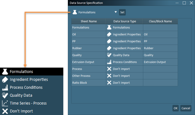Minimize the Data Source Specification window
Viewport: 195px width, 115px height.
[x=177, y=3]
